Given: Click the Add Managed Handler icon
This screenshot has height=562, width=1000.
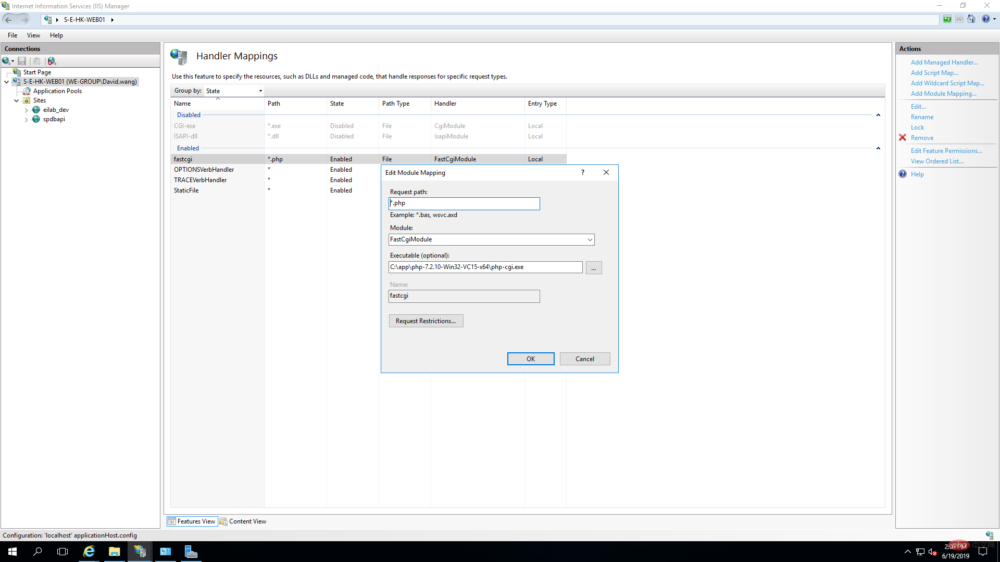Looking at the screenshot, I should [944, 62].
